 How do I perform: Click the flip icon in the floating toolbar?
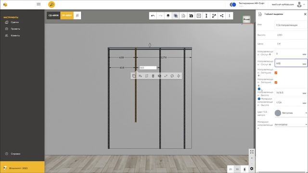pos(166,76)
